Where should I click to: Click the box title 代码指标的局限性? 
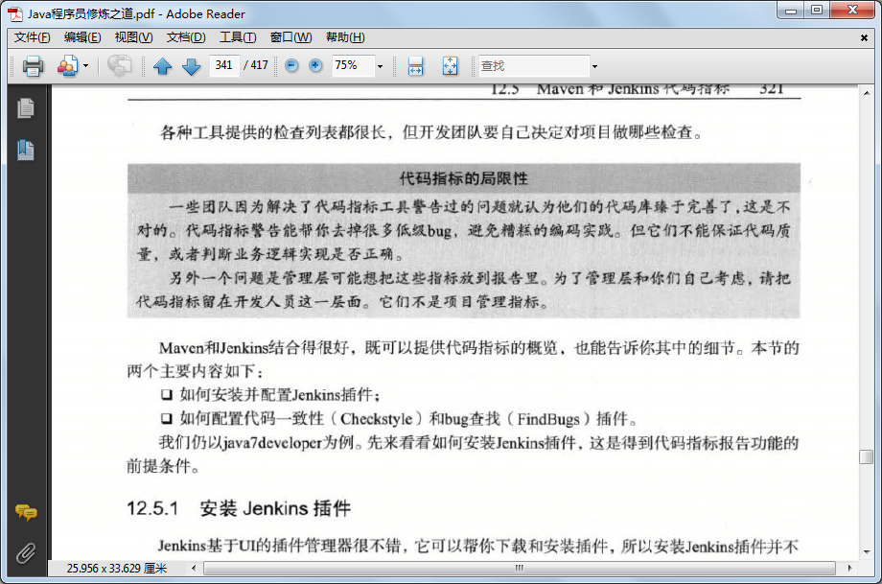coord(463,179)
